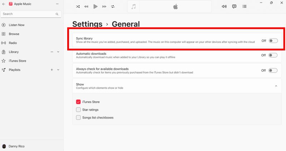This screenshot has width=286, height=151.
Task: Toggle Always check for available downloads
Action: pyautogui.click(x=273, y=70)
